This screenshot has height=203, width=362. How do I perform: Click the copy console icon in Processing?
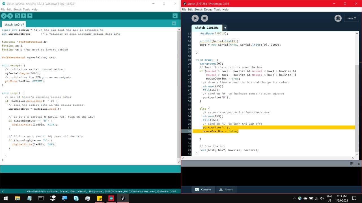pyautogui.click(x=352, y=164)
